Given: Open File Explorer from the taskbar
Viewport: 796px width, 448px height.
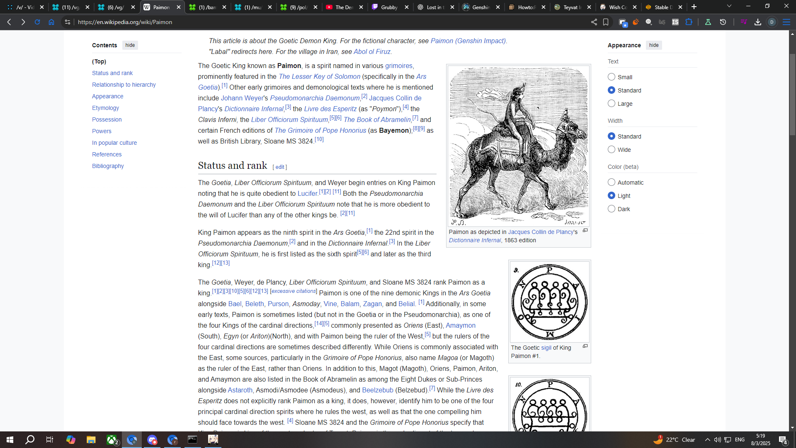Looking at the screenshot, I should (91, 440).
